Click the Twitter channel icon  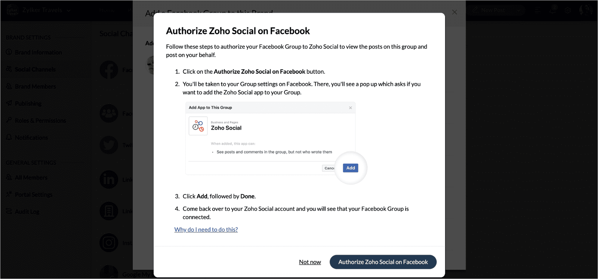pyautogui.click(x=109, y=145)
